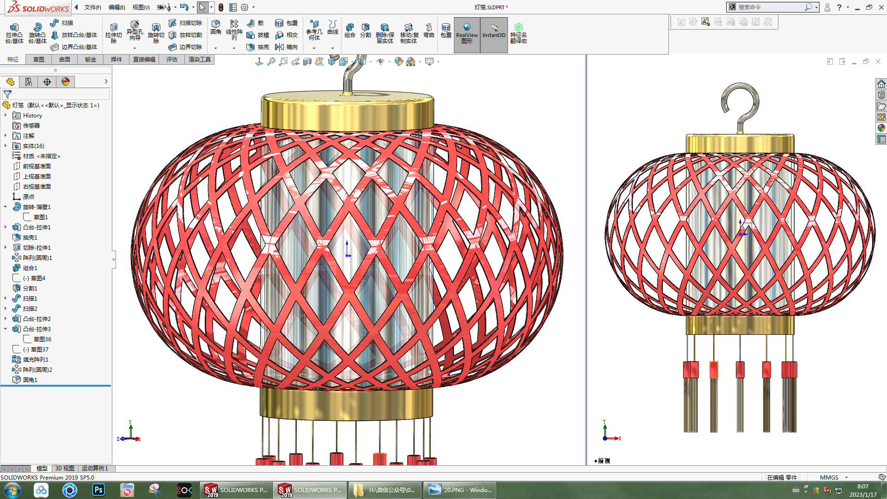Click the 边界凸台/基体 boundary boss tool
The height and width of the screenshot is (499, 887).
point(74,47)
